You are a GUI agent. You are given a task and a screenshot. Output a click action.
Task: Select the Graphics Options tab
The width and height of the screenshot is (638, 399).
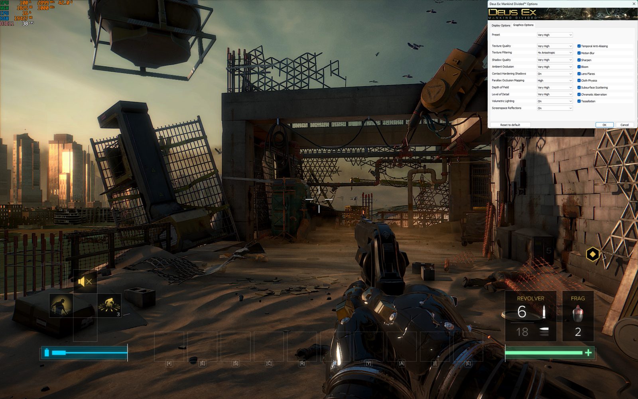tap(523, 25)
